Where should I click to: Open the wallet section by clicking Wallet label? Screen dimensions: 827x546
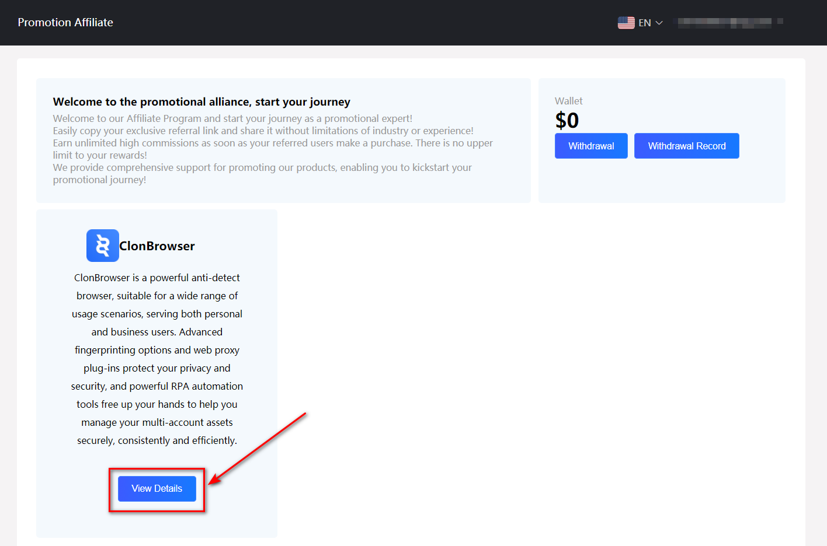[568, 101]
